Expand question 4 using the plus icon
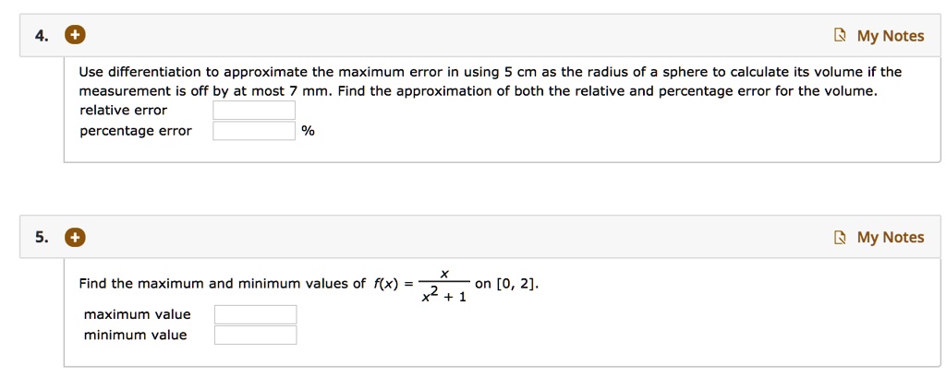 click(76, 36)
